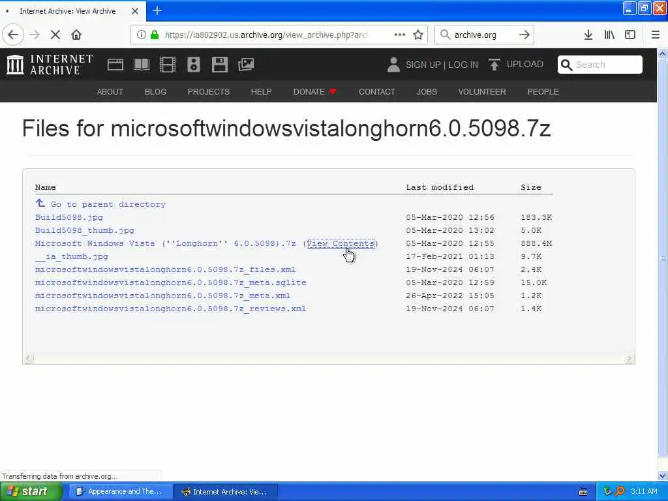Image resolution: width=668 pixels, height=501 pixels.
Task: Click View Contents link
Action: click(341, 244)
